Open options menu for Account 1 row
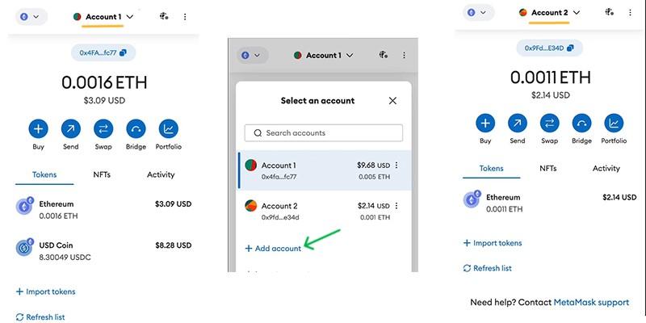The image size is (646, 323). click(396, 166)
